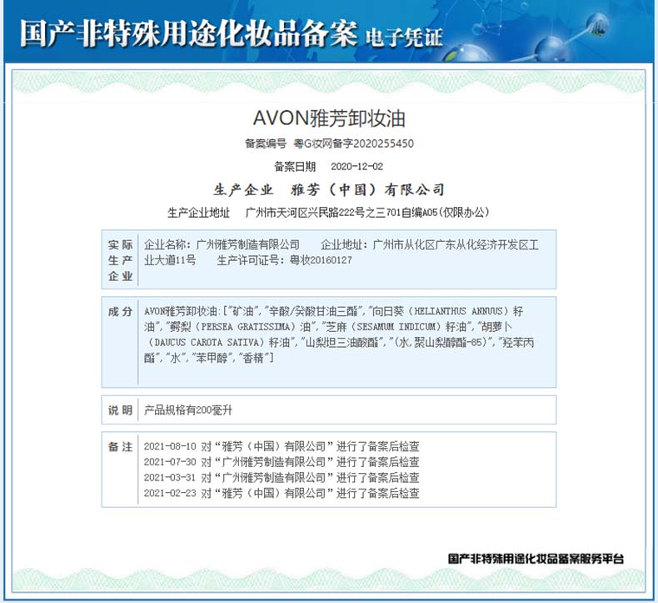Click the 国产非特殊用途化妆品备案 header title
The width and height of the screenshot is (658, 603).
pyautogui.click(x=188, y=34)
